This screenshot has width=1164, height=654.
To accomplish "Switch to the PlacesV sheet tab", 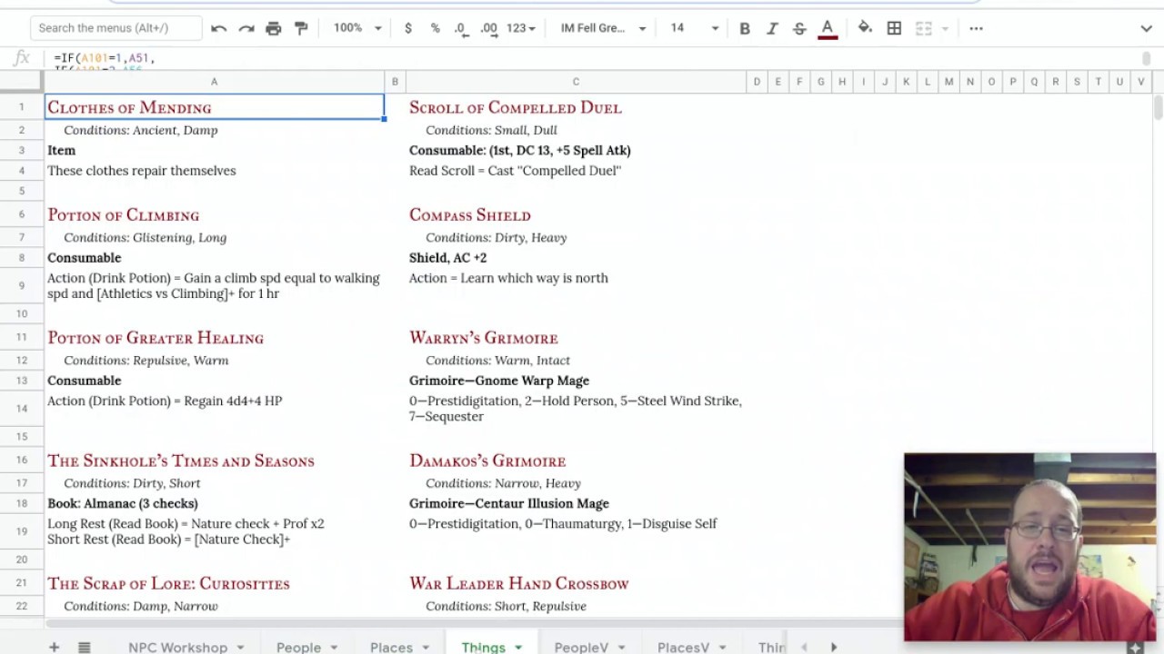I will (683, 647).
